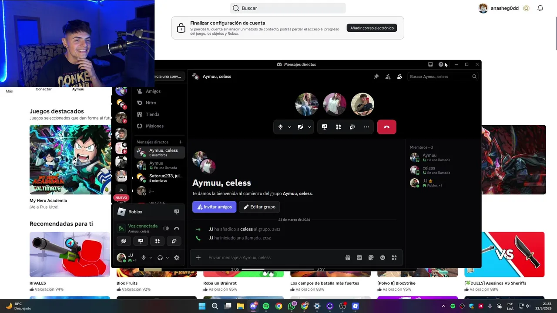Mute microphone in JJ user panel
The width and height of the screenshot is (557, 313).
click(x=143, y=258)
